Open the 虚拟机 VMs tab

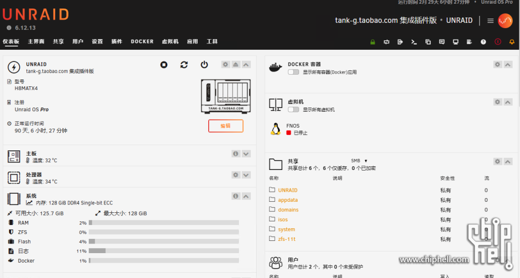coord(170,41)
